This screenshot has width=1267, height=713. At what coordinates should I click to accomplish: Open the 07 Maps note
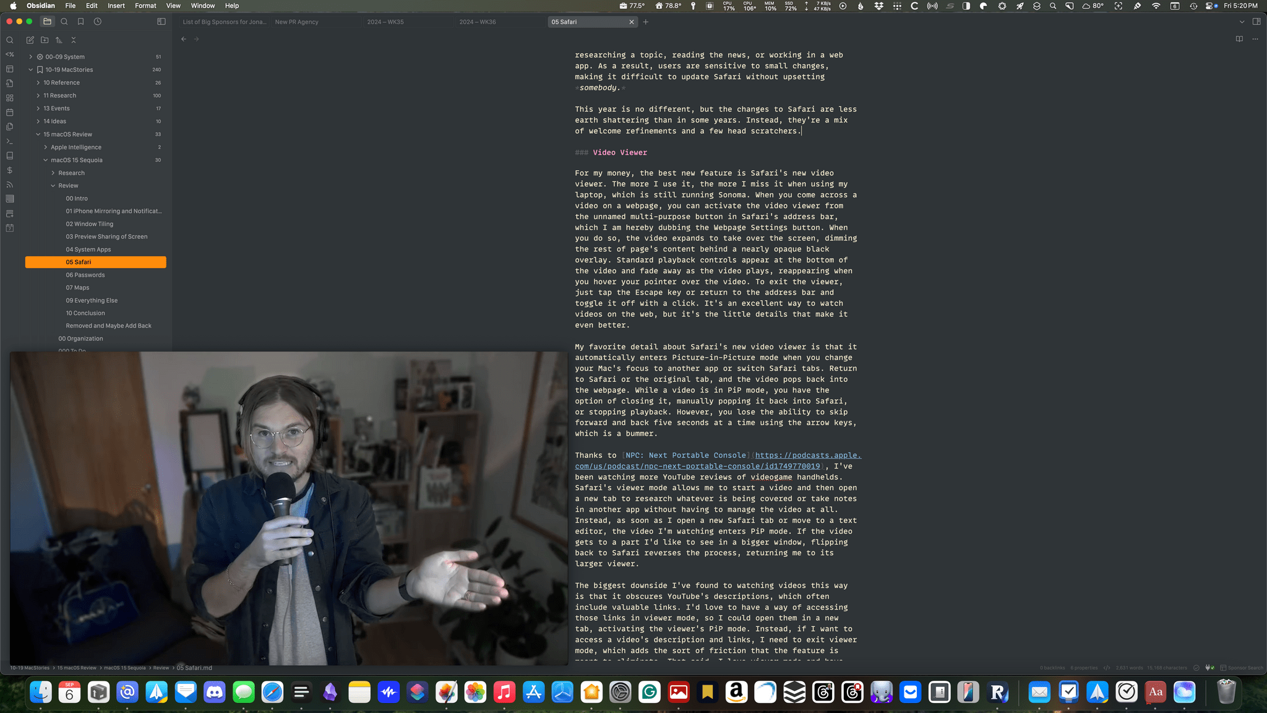(96, 288)
